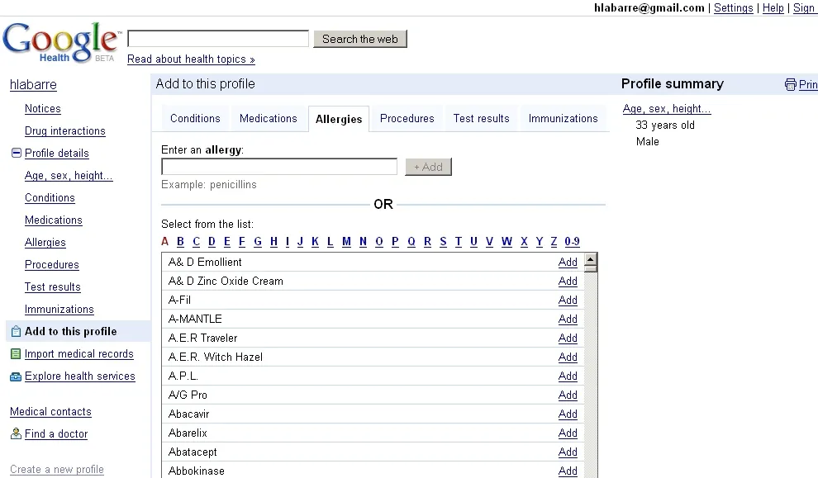Open Medical contacts link
Viewport: 818px width, 478px height.
[50, 412]
